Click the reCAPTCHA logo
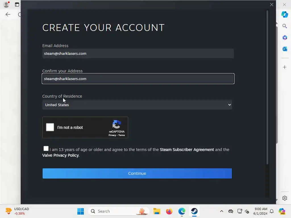Image resolution: width=291 pixels, height=218 pixels. click(117, 124)
